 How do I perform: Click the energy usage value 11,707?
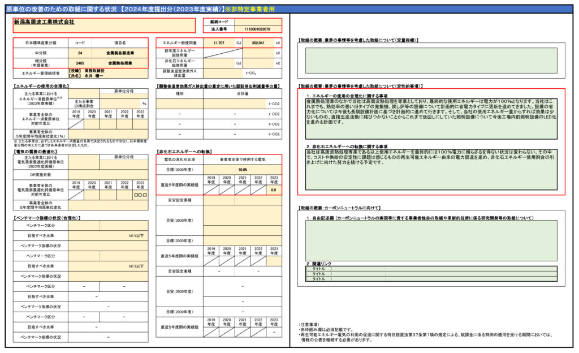click(219, 42)
